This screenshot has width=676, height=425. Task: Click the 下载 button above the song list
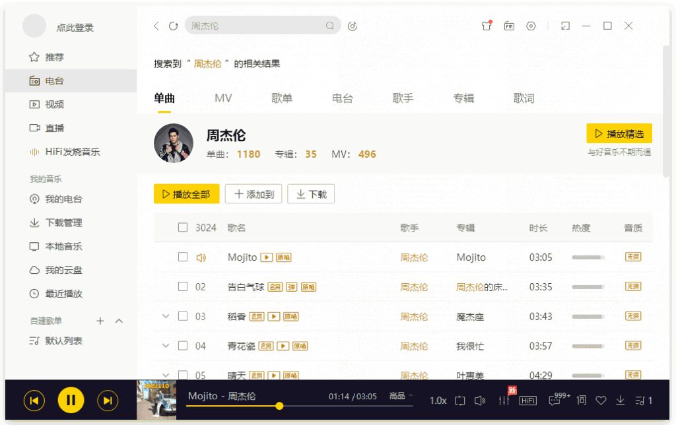coord(311,194)
